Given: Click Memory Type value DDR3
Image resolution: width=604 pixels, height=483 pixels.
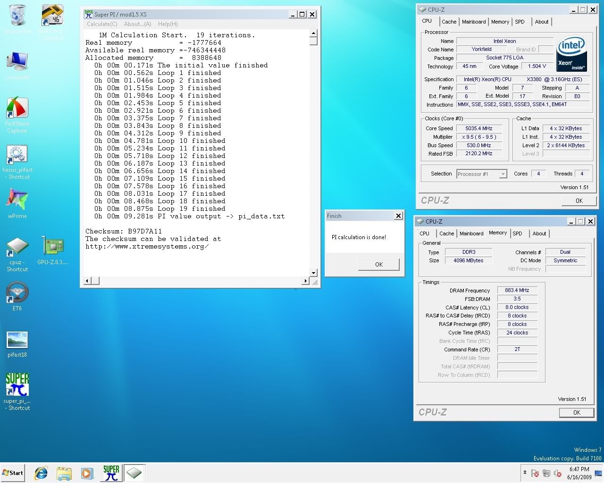Looking at the screenshot, I should (469, 252).
